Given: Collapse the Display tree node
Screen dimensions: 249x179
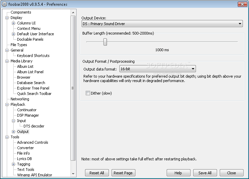Looking at the screenshot, I should [x=7, y=18].
